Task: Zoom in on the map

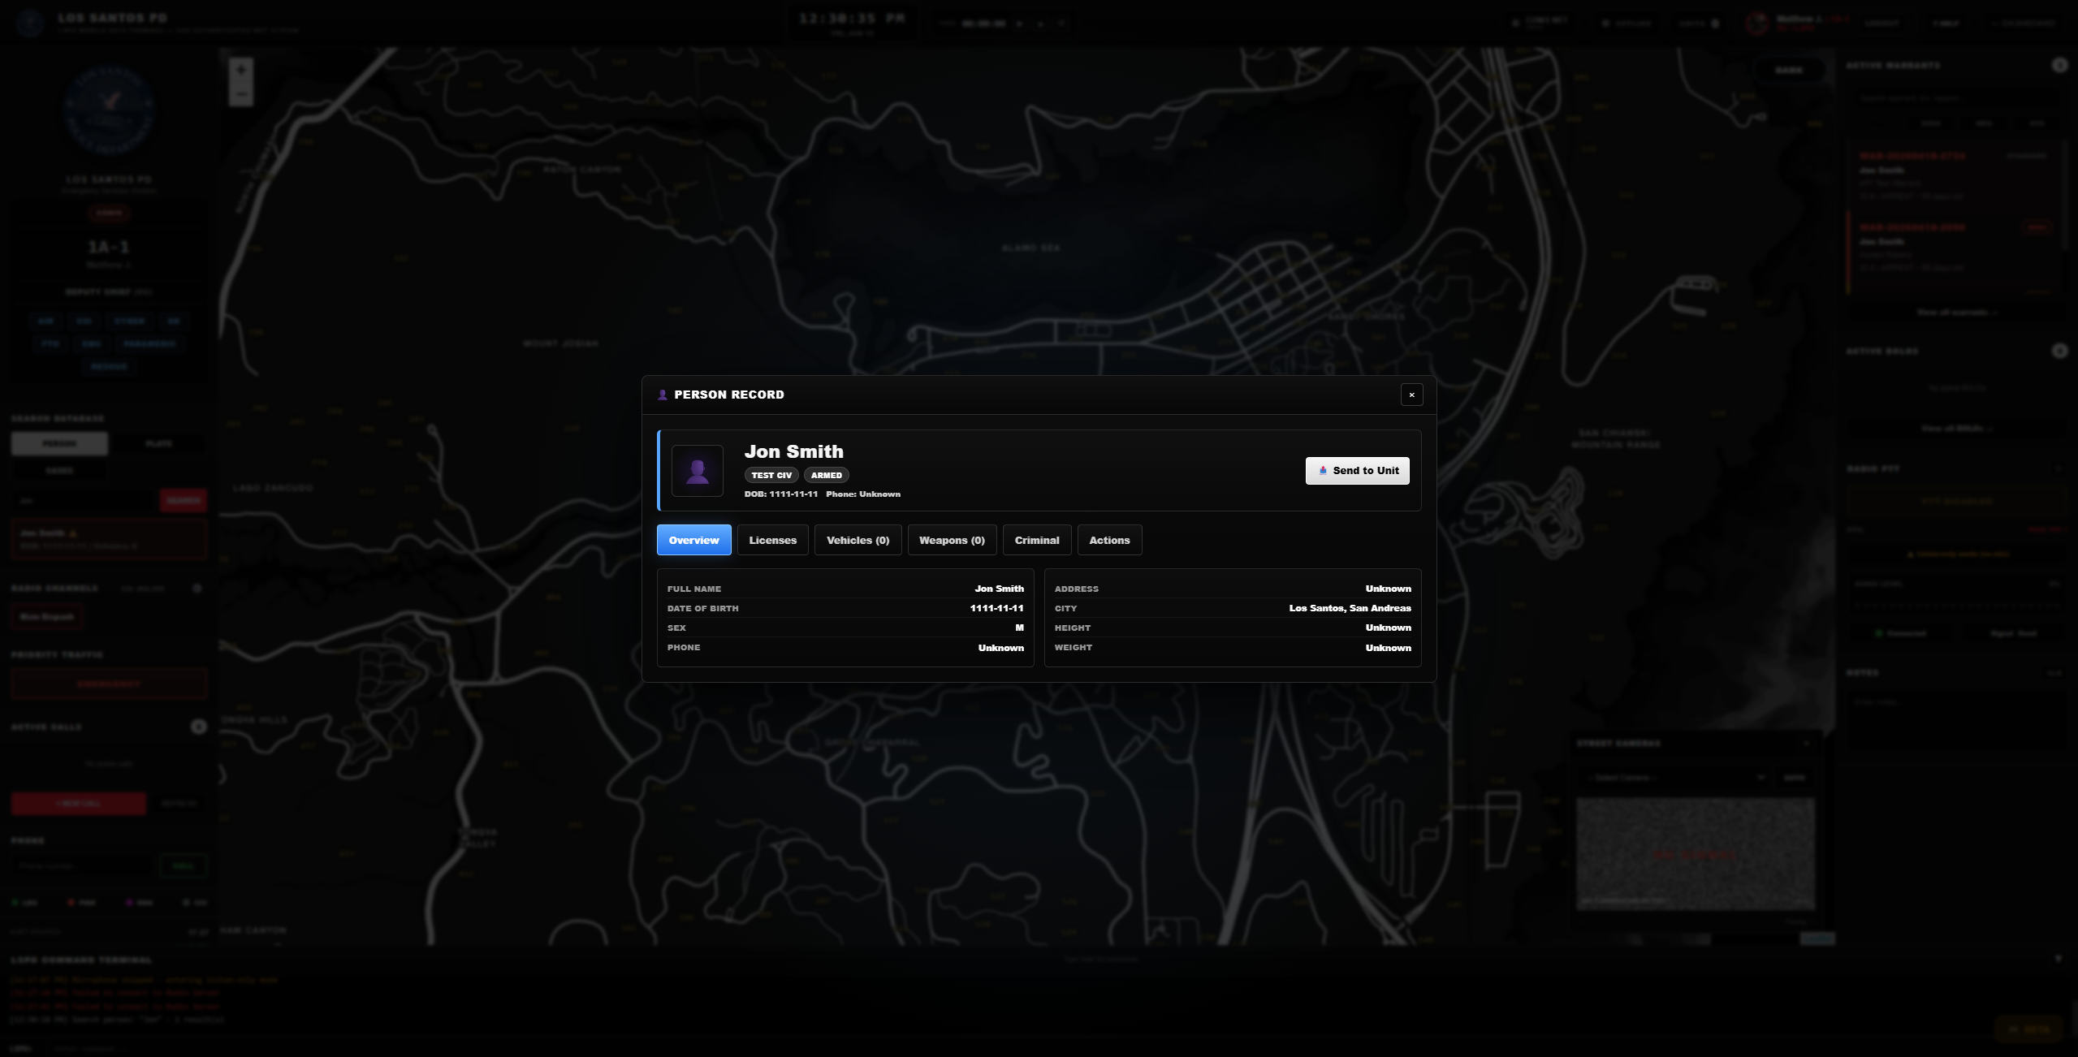Action: (240, 70)
